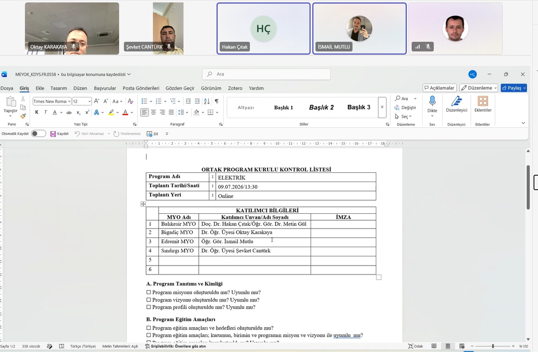538x352 pixels.
Task: Apply italic with the T button
Action: click(45, 113)
